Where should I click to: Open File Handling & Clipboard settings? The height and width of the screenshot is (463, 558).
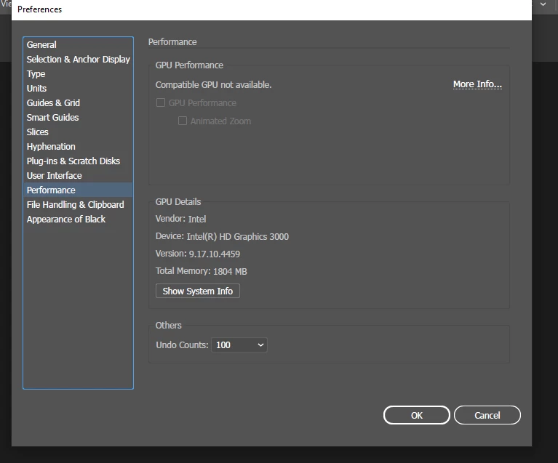click(78, 204)
